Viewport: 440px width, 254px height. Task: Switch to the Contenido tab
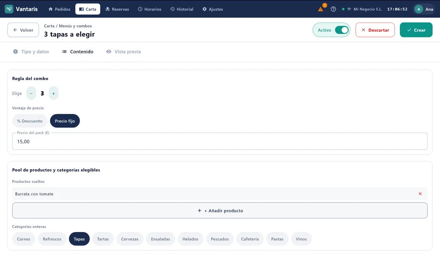tap(78, 52)
